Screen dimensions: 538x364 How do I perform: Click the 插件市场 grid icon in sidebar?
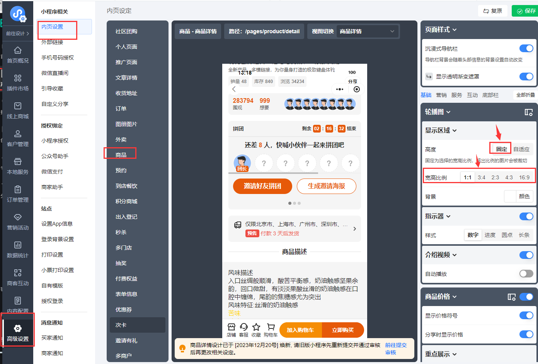[x=18, y=78]
